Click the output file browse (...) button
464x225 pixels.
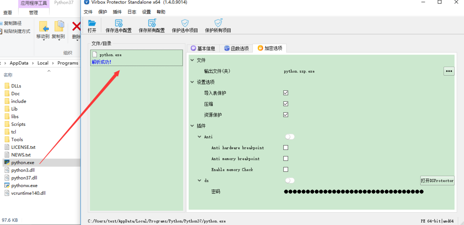pyautogui.click(x=449, y=71)
